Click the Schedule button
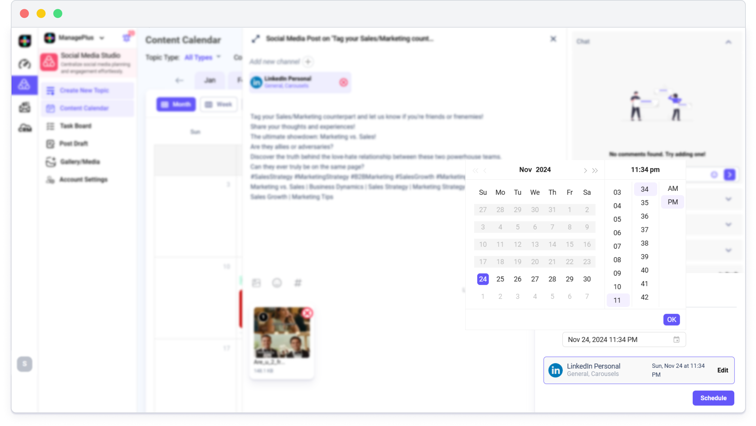The width and height of the screenshot is (756, 426). tap(713, 398)
